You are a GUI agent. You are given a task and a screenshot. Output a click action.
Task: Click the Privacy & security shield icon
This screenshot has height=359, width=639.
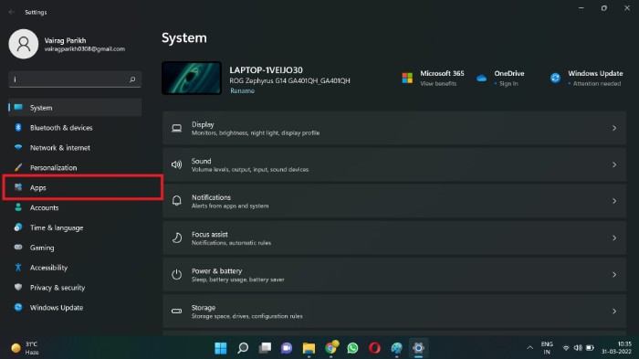click(18, 287)
